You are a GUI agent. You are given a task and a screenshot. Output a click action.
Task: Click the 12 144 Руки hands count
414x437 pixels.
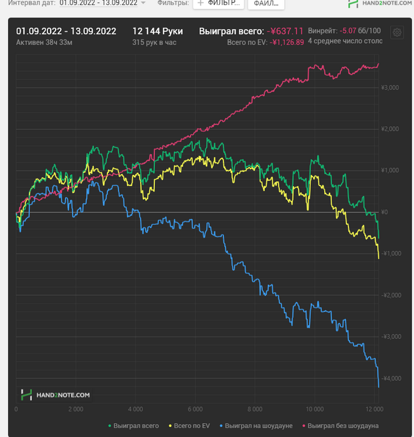157,31
